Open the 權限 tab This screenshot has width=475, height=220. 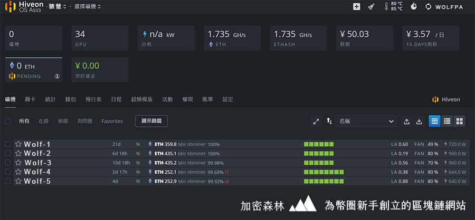[187, 99]
